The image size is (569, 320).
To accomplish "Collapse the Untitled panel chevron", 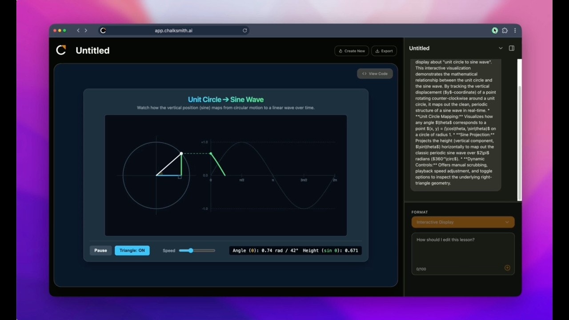I will (x=501, y=48).
